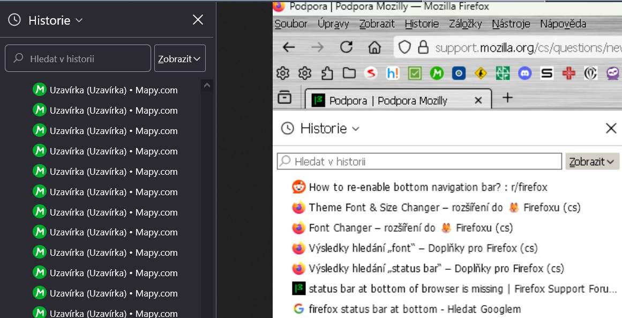622x318 pixels.
Task: Click the Hledat v historii field, dark sidebar
Action: tap(78, 58)
